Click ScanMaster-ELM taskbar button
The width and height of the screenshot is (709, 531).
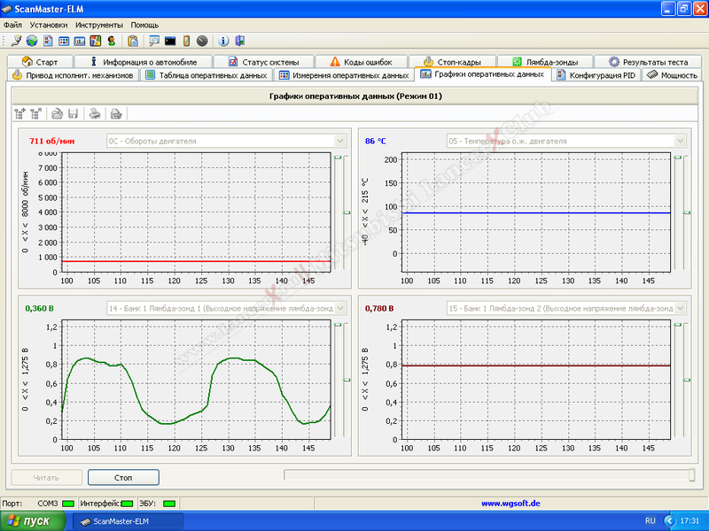128,521
